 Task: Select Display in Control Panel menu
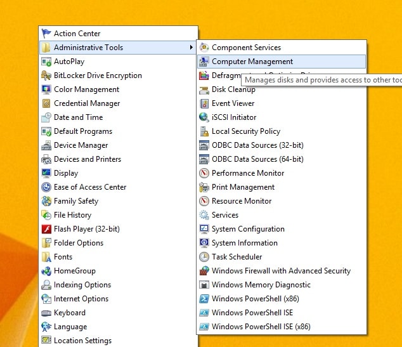click(119, 173)
